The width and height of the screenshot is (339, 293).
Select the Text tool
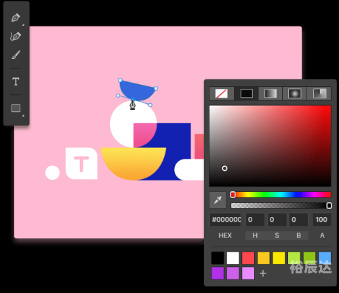coord(16,81)
